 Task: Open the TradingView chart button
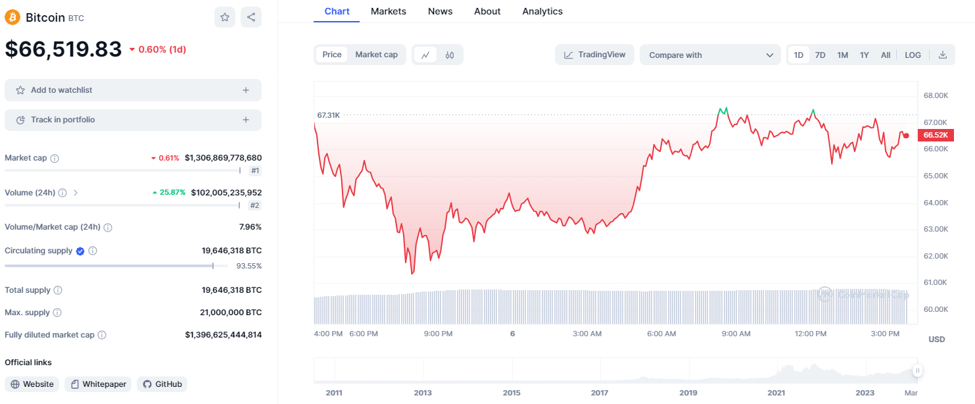click(x=594, y=55)
